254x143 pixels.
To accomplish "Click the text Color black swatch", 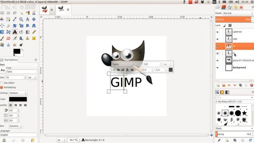I will (18, 99).
